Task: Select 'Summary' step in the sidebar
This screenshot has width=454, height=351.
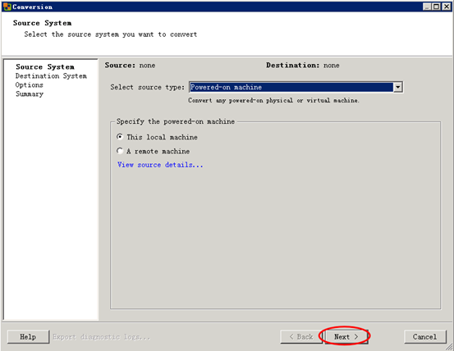Action: click(30, 94)
